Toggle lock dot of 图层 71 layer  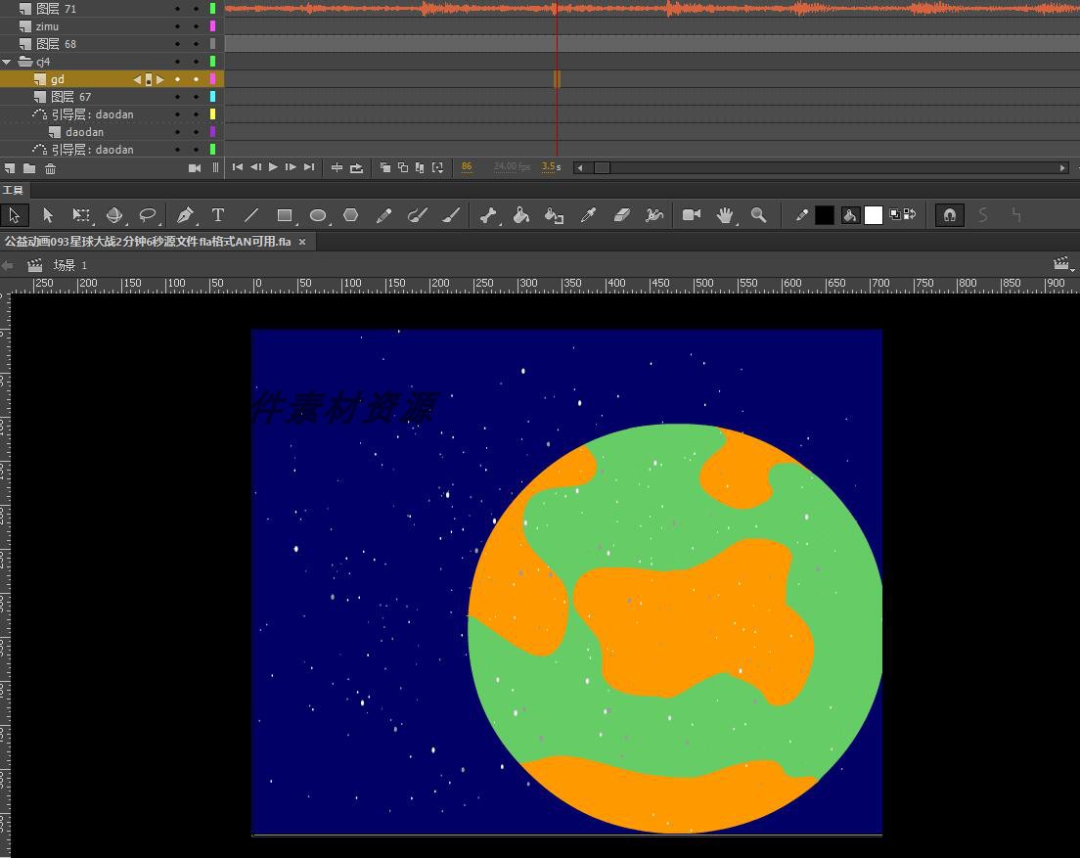coord(197,9)
